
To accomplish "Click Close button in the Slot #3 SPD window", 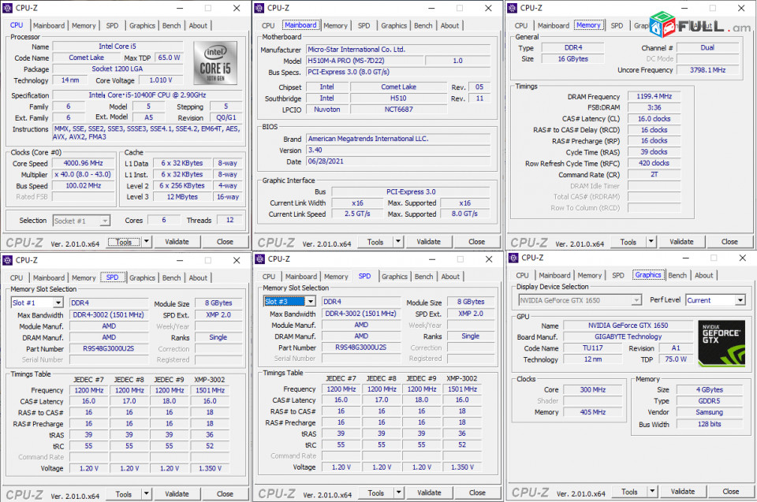I will (x=477, y=493).
